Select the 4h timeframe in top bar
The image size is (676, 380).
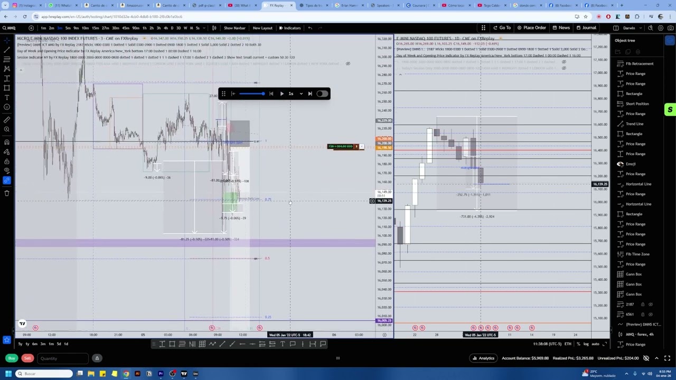coord(165,28)
